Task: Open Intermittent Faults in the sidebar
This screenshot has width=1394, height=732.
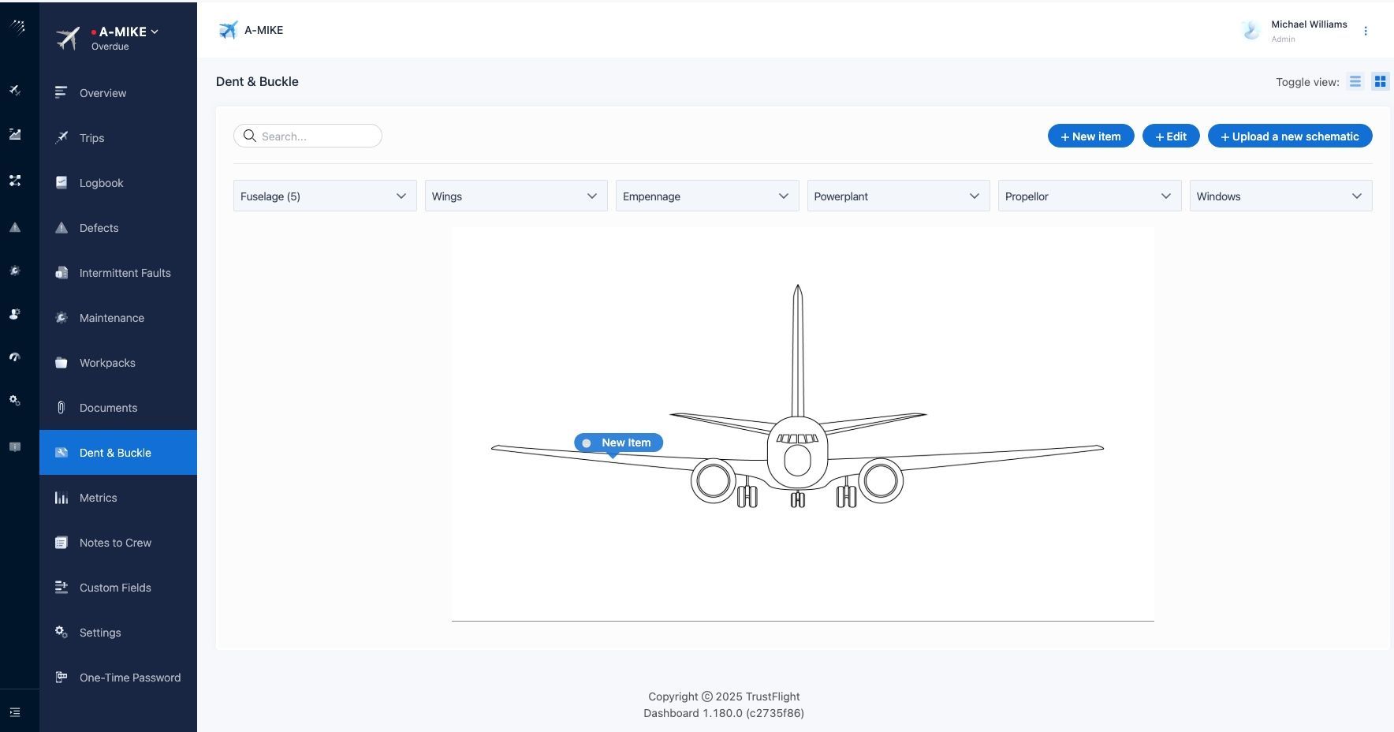Action: pyautogui.click(x=118, y=273)
